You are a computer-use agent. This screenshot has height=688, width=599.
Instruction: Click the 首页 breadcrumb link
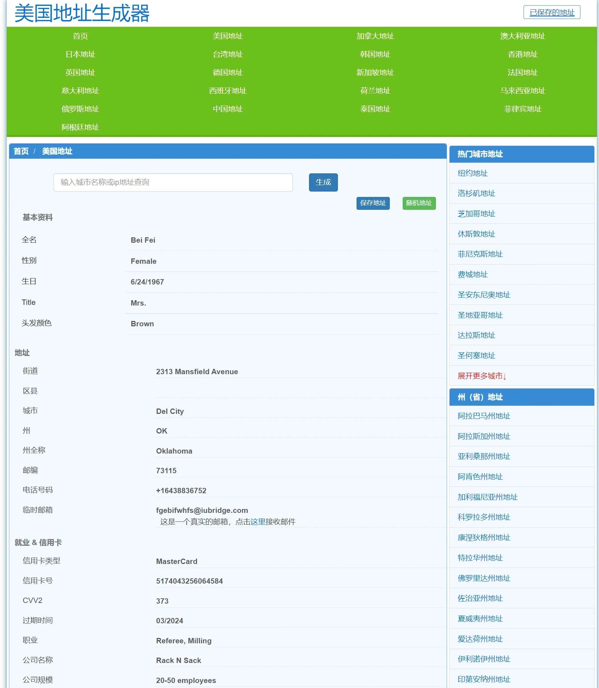tap(21, 151)
